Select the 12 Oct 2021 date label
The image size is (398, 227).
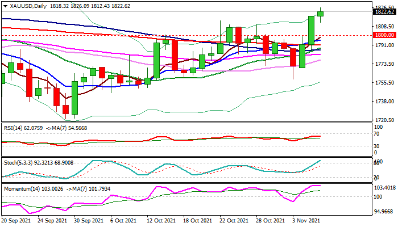click(x=161, y=221)
